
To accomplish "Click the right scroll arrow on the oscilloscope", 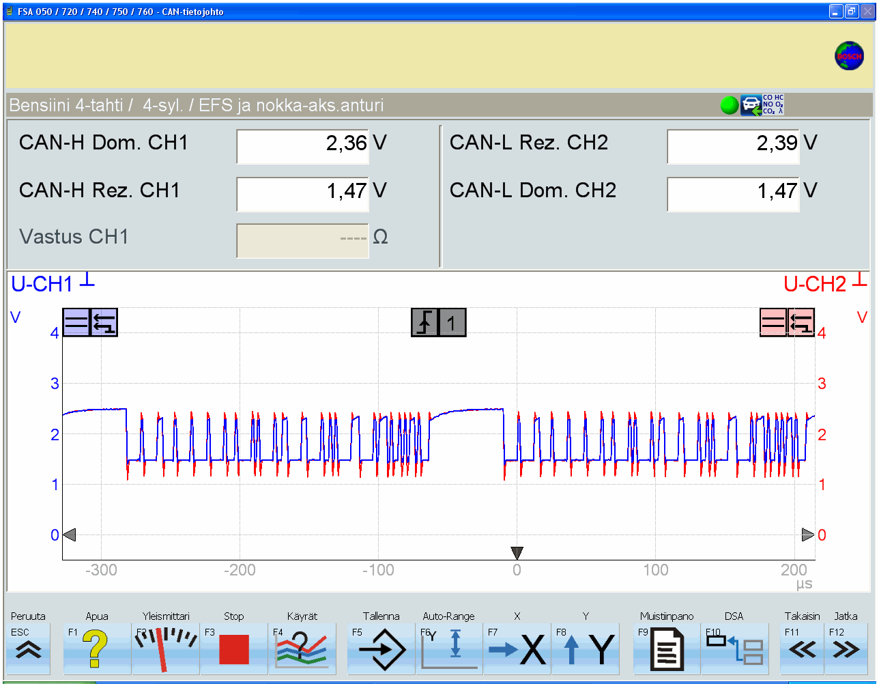I will 808,535.
